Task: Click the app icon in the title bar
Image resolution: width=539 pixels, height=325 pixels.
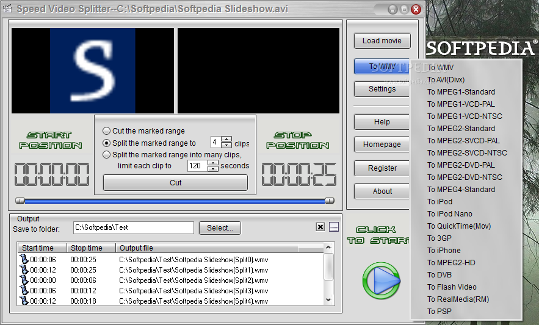Action: click(7, 9)
